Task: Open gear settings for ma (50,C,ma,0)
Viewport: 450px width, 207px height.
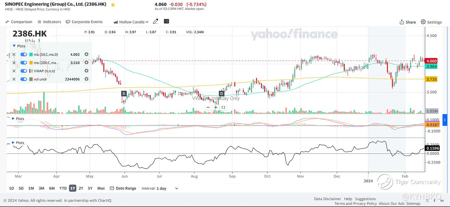Action: point(87,54)
